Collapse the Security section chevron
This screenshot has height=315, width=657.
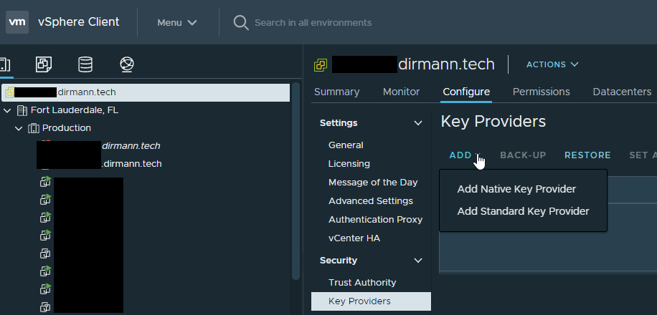(x=417, y=261)
